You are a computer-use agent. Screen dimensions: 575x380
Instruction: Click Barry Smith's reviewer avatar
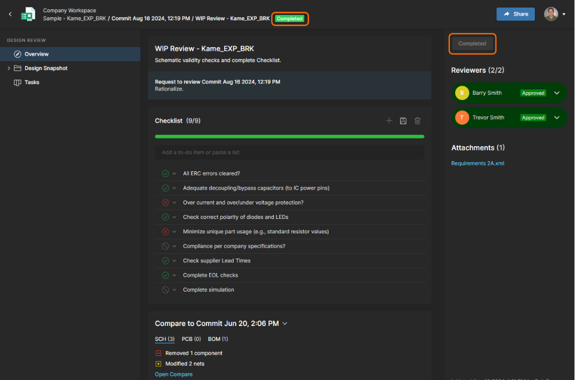coord(462,93)
